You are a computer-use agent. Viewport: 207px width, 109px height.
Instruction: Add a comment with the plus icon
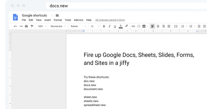[139, 26]
